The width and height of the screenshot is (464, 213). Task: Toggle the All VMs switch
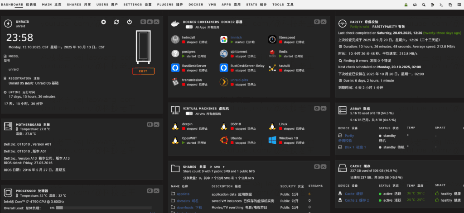click(x=189, y=114)
